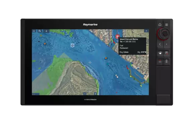Viewport: 193px width, 129px height.
Task: Select the orange buoy near chart's left edge
Action: 45,44
